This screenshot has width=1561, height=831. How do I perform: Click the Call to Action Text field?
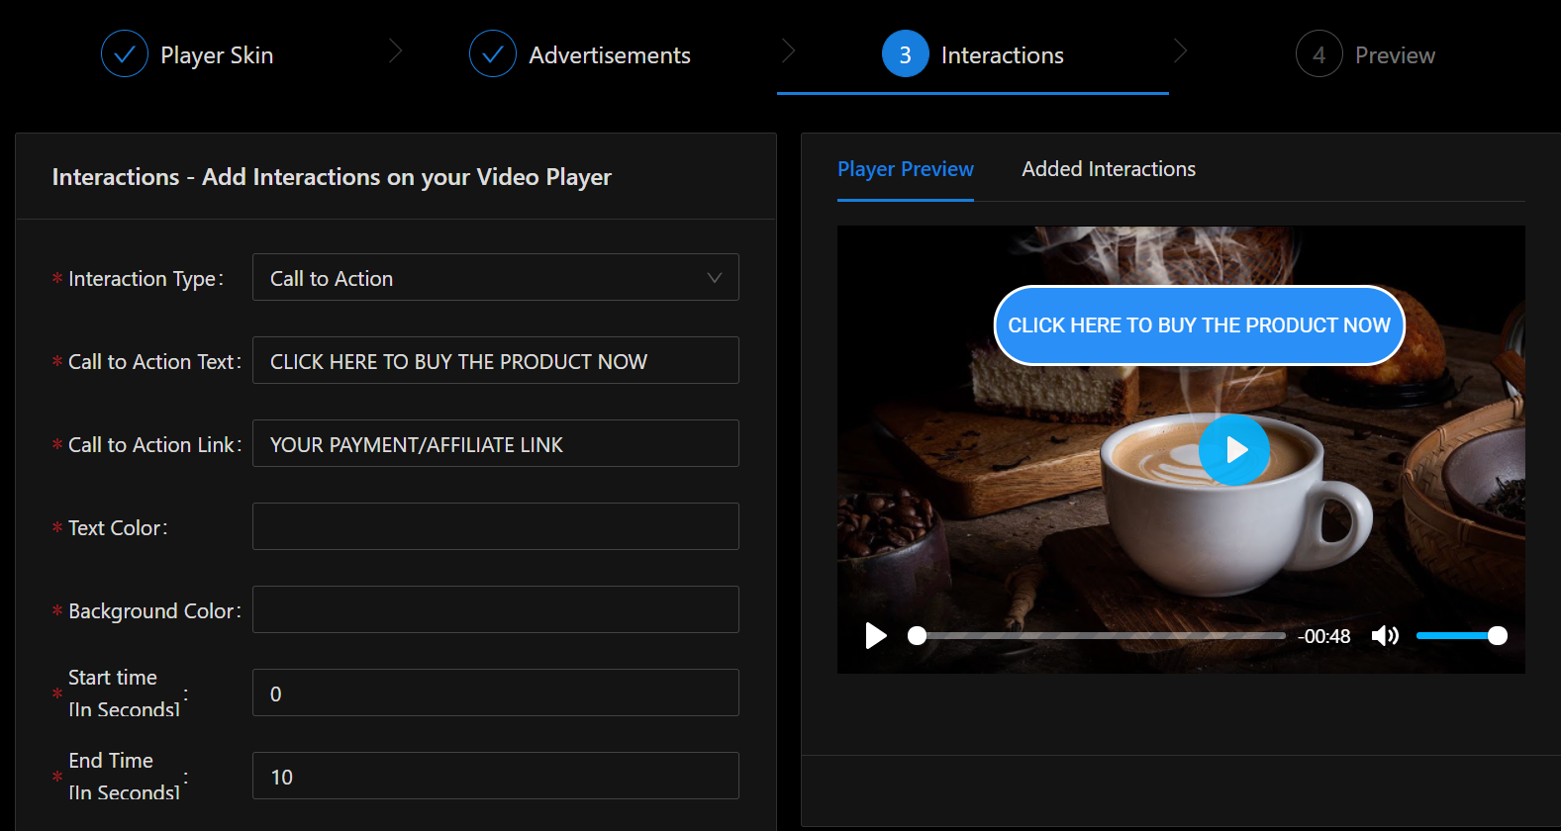tap(496, 360)
